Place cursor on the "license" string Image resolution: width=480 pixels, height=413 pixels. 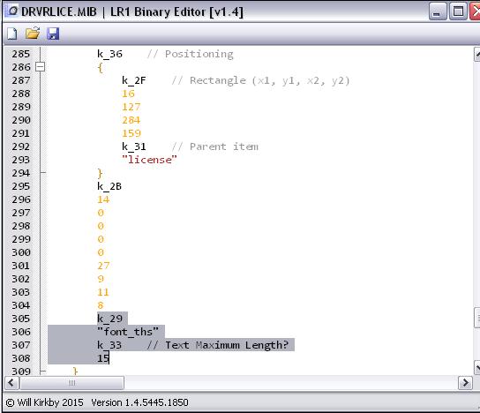point(149,160)
